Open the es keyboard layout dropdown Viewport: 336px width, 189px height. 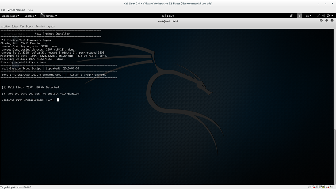click(x=309, y=16)
